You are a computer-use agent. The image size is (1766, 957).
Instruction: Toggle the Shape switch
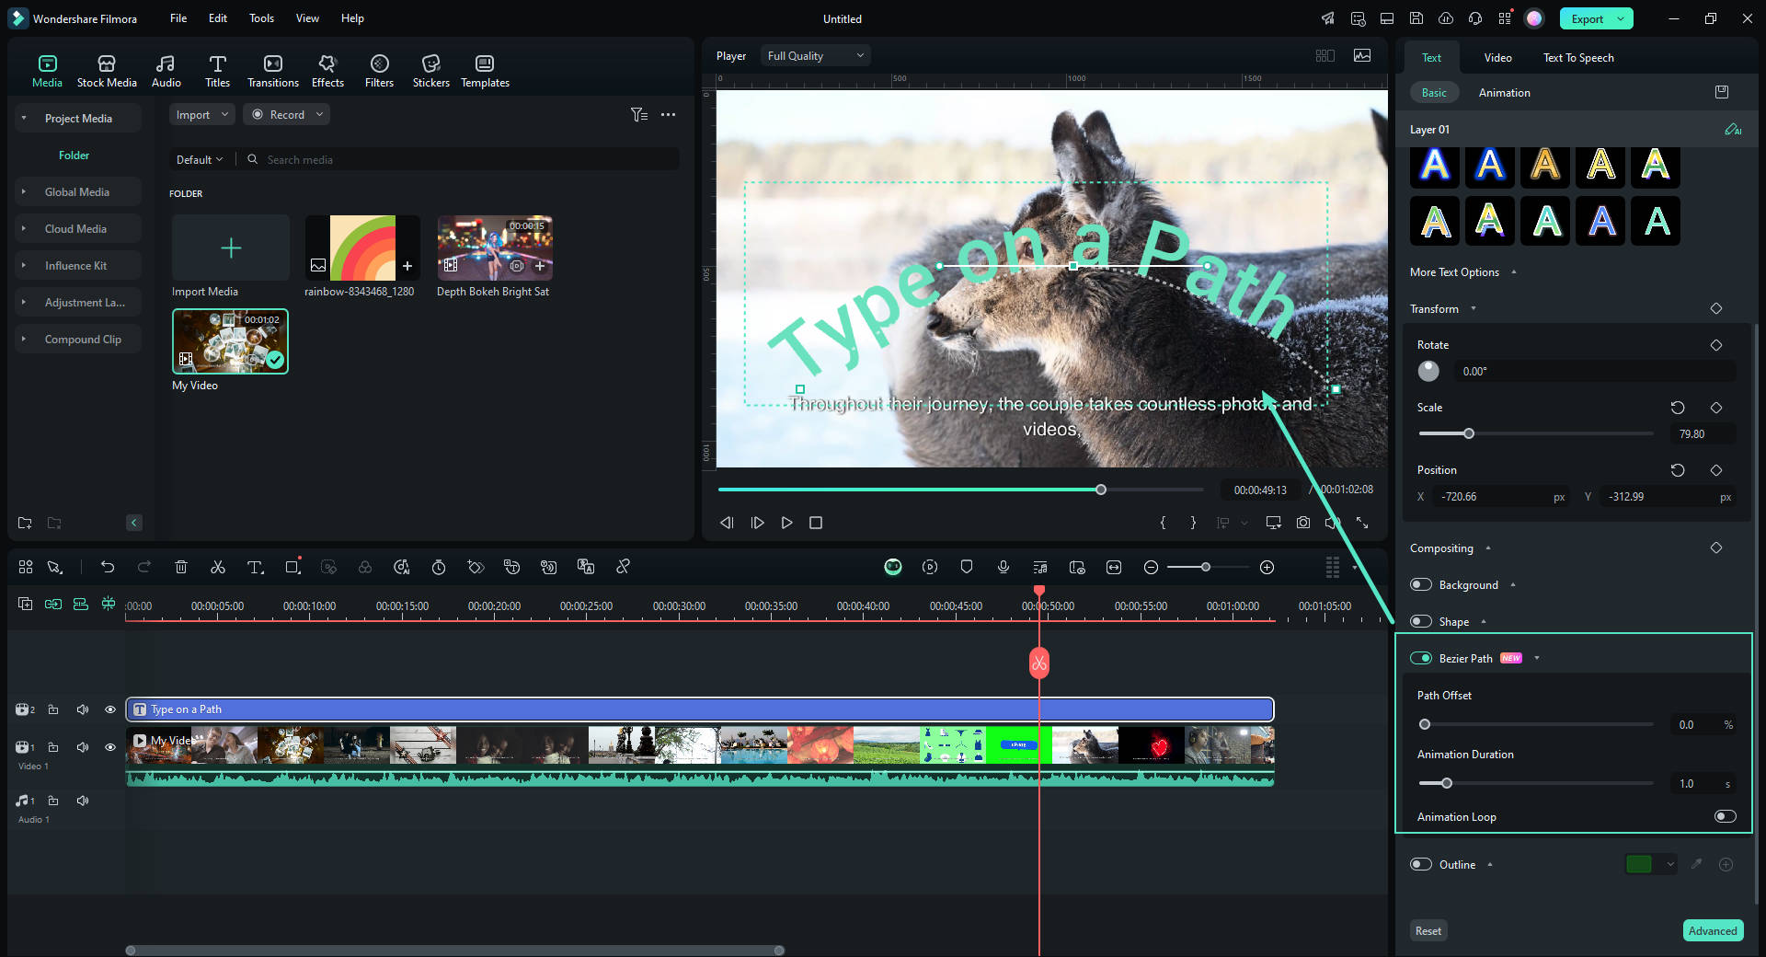tap(1421, 621)
